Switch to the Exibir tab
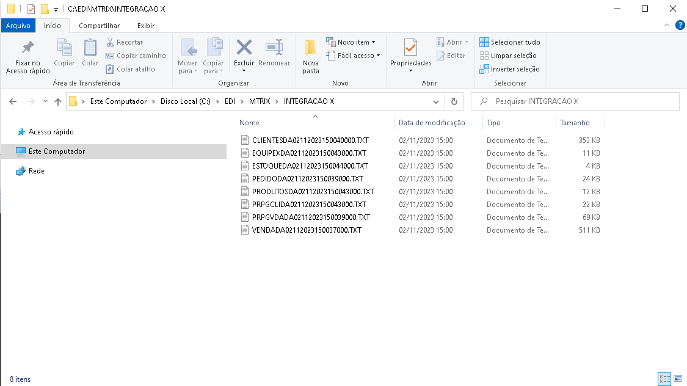687x386 pixels. click(x=146, y=26)
